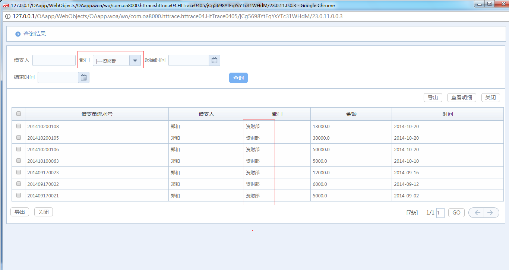Viewport: 509px width, 270px height.
Task: Go to the next page arrow
Action: coord(491,213)
